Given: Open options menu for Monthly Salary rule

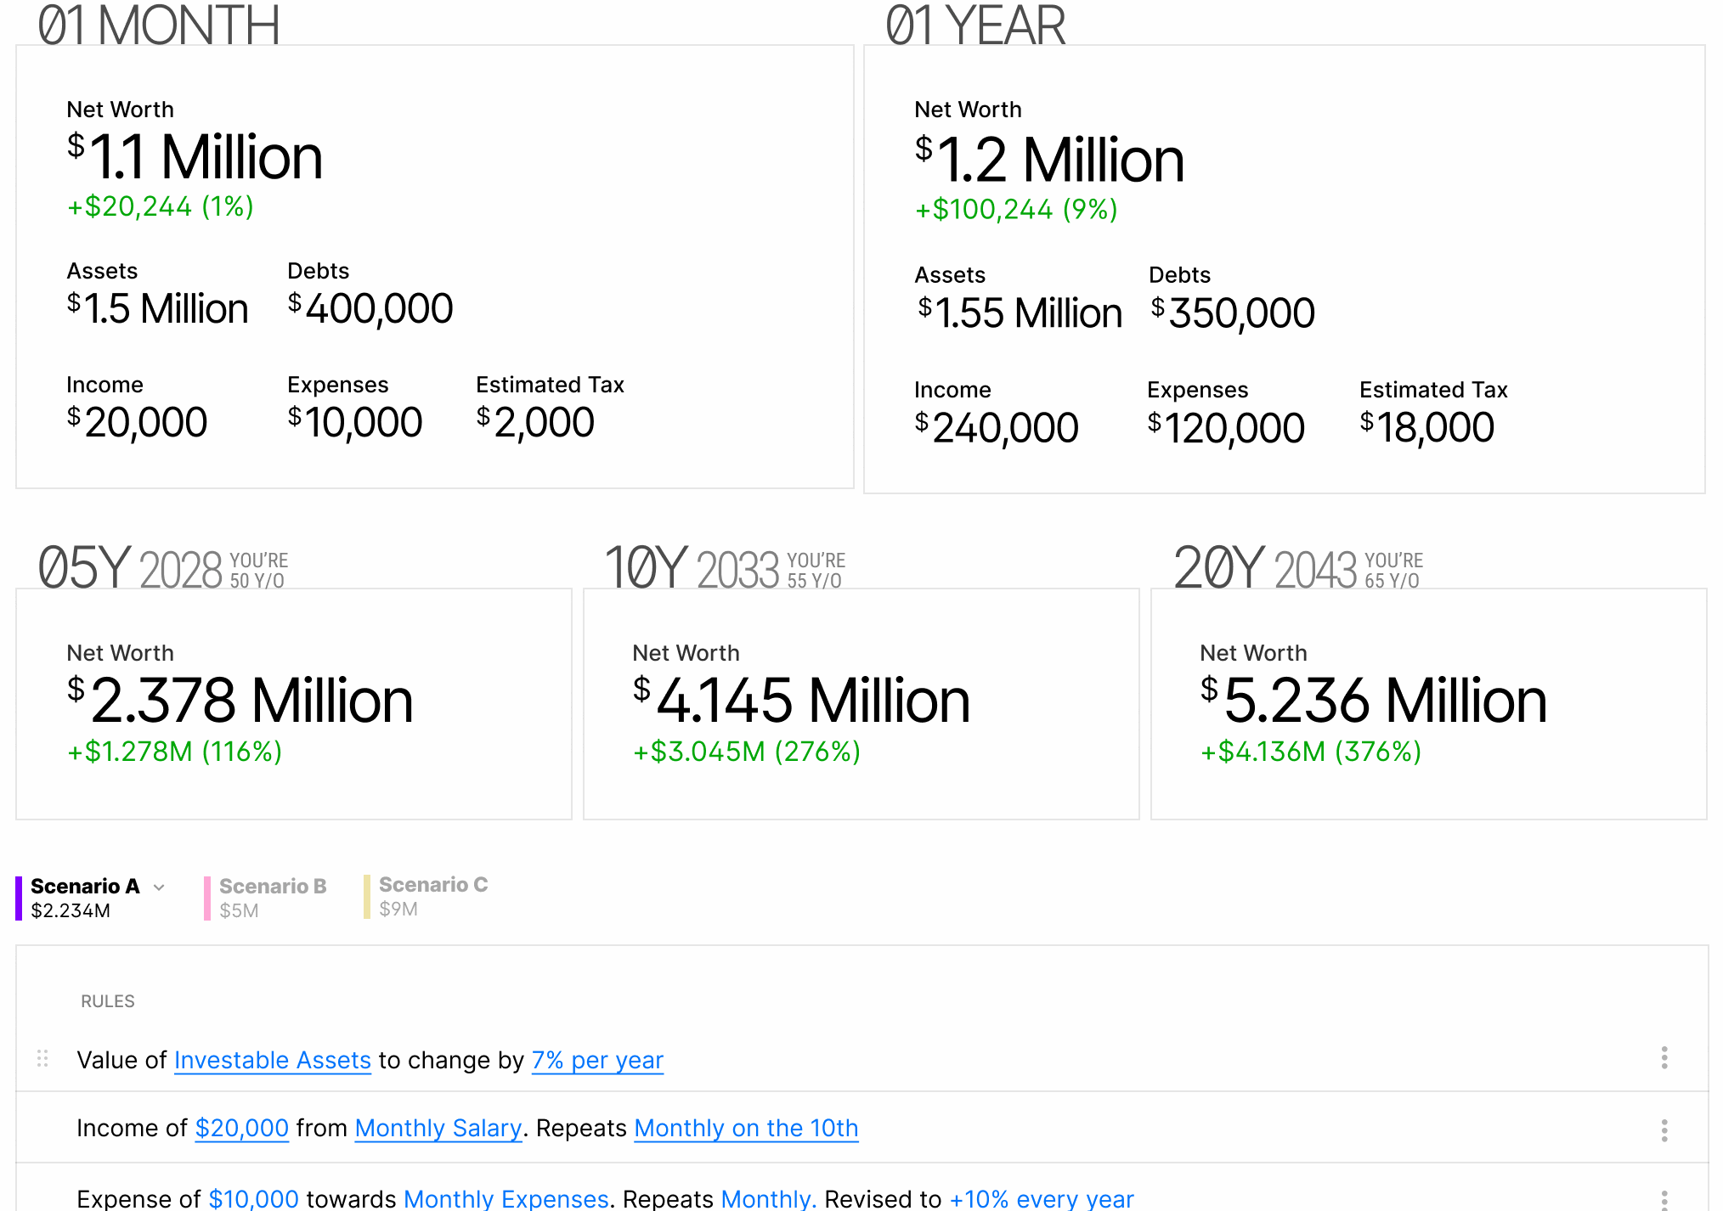Looking at the screenshot, I should click(x=1664, y=1130).
